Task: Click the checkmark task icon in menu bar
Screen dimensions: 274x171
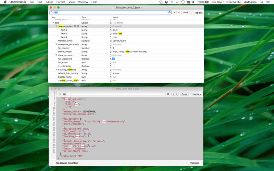Action: (161, 2)
